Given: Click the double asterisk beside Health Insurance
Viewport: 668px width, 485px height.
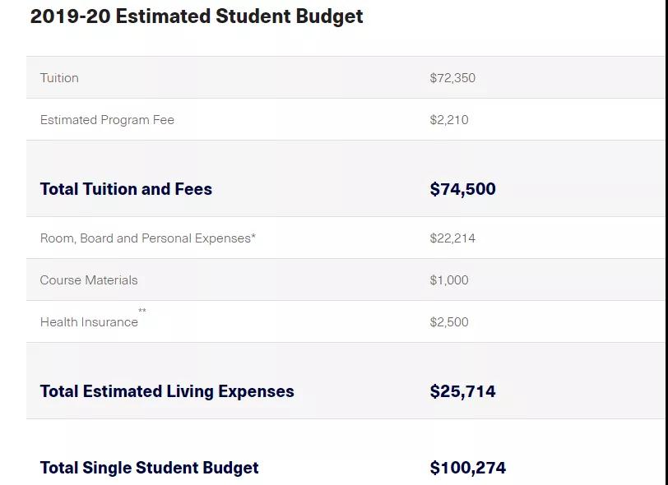Looking at the screenshot, I should (x=142, y=311).
